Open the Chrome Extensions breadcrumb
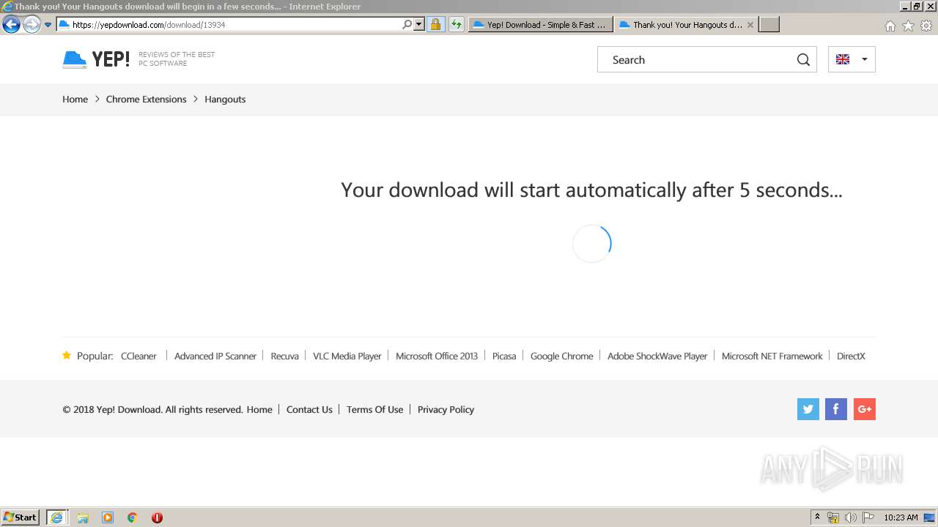This screenshot has height=527, width=938. [146, 99]
